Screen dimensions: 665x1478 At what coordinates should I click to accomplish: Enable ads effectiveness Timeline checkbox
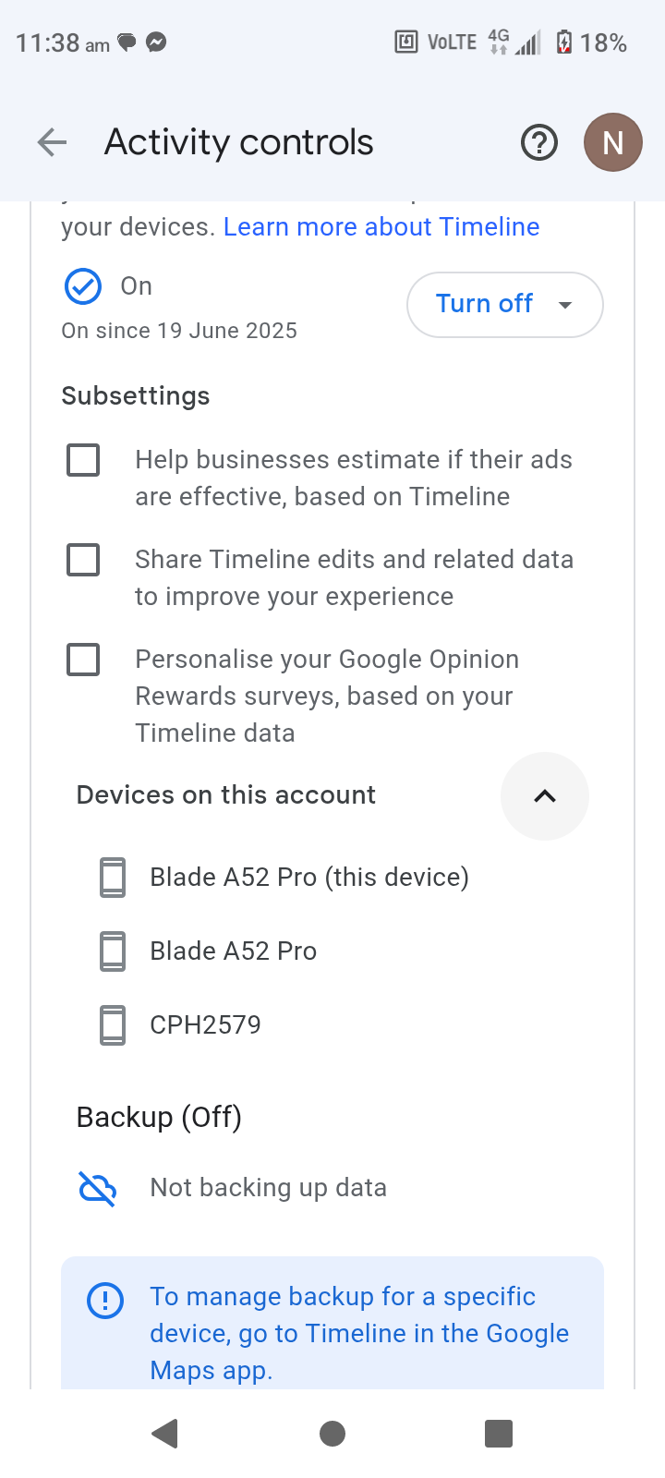click(83, 460)
